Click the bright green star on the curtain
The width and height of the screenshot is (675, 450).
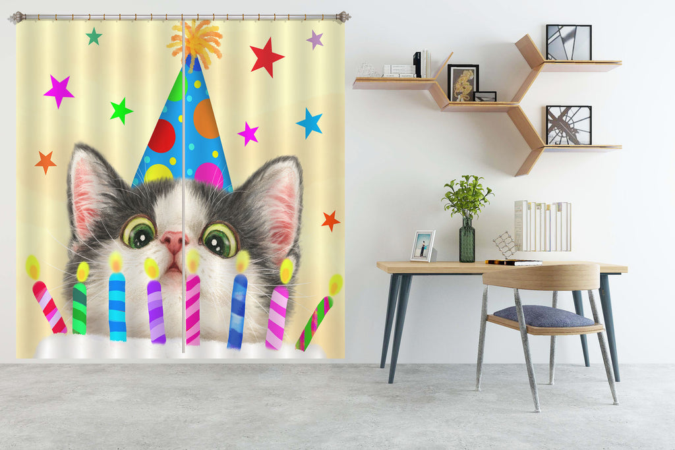pyautogui.click(x=121, y=111)
